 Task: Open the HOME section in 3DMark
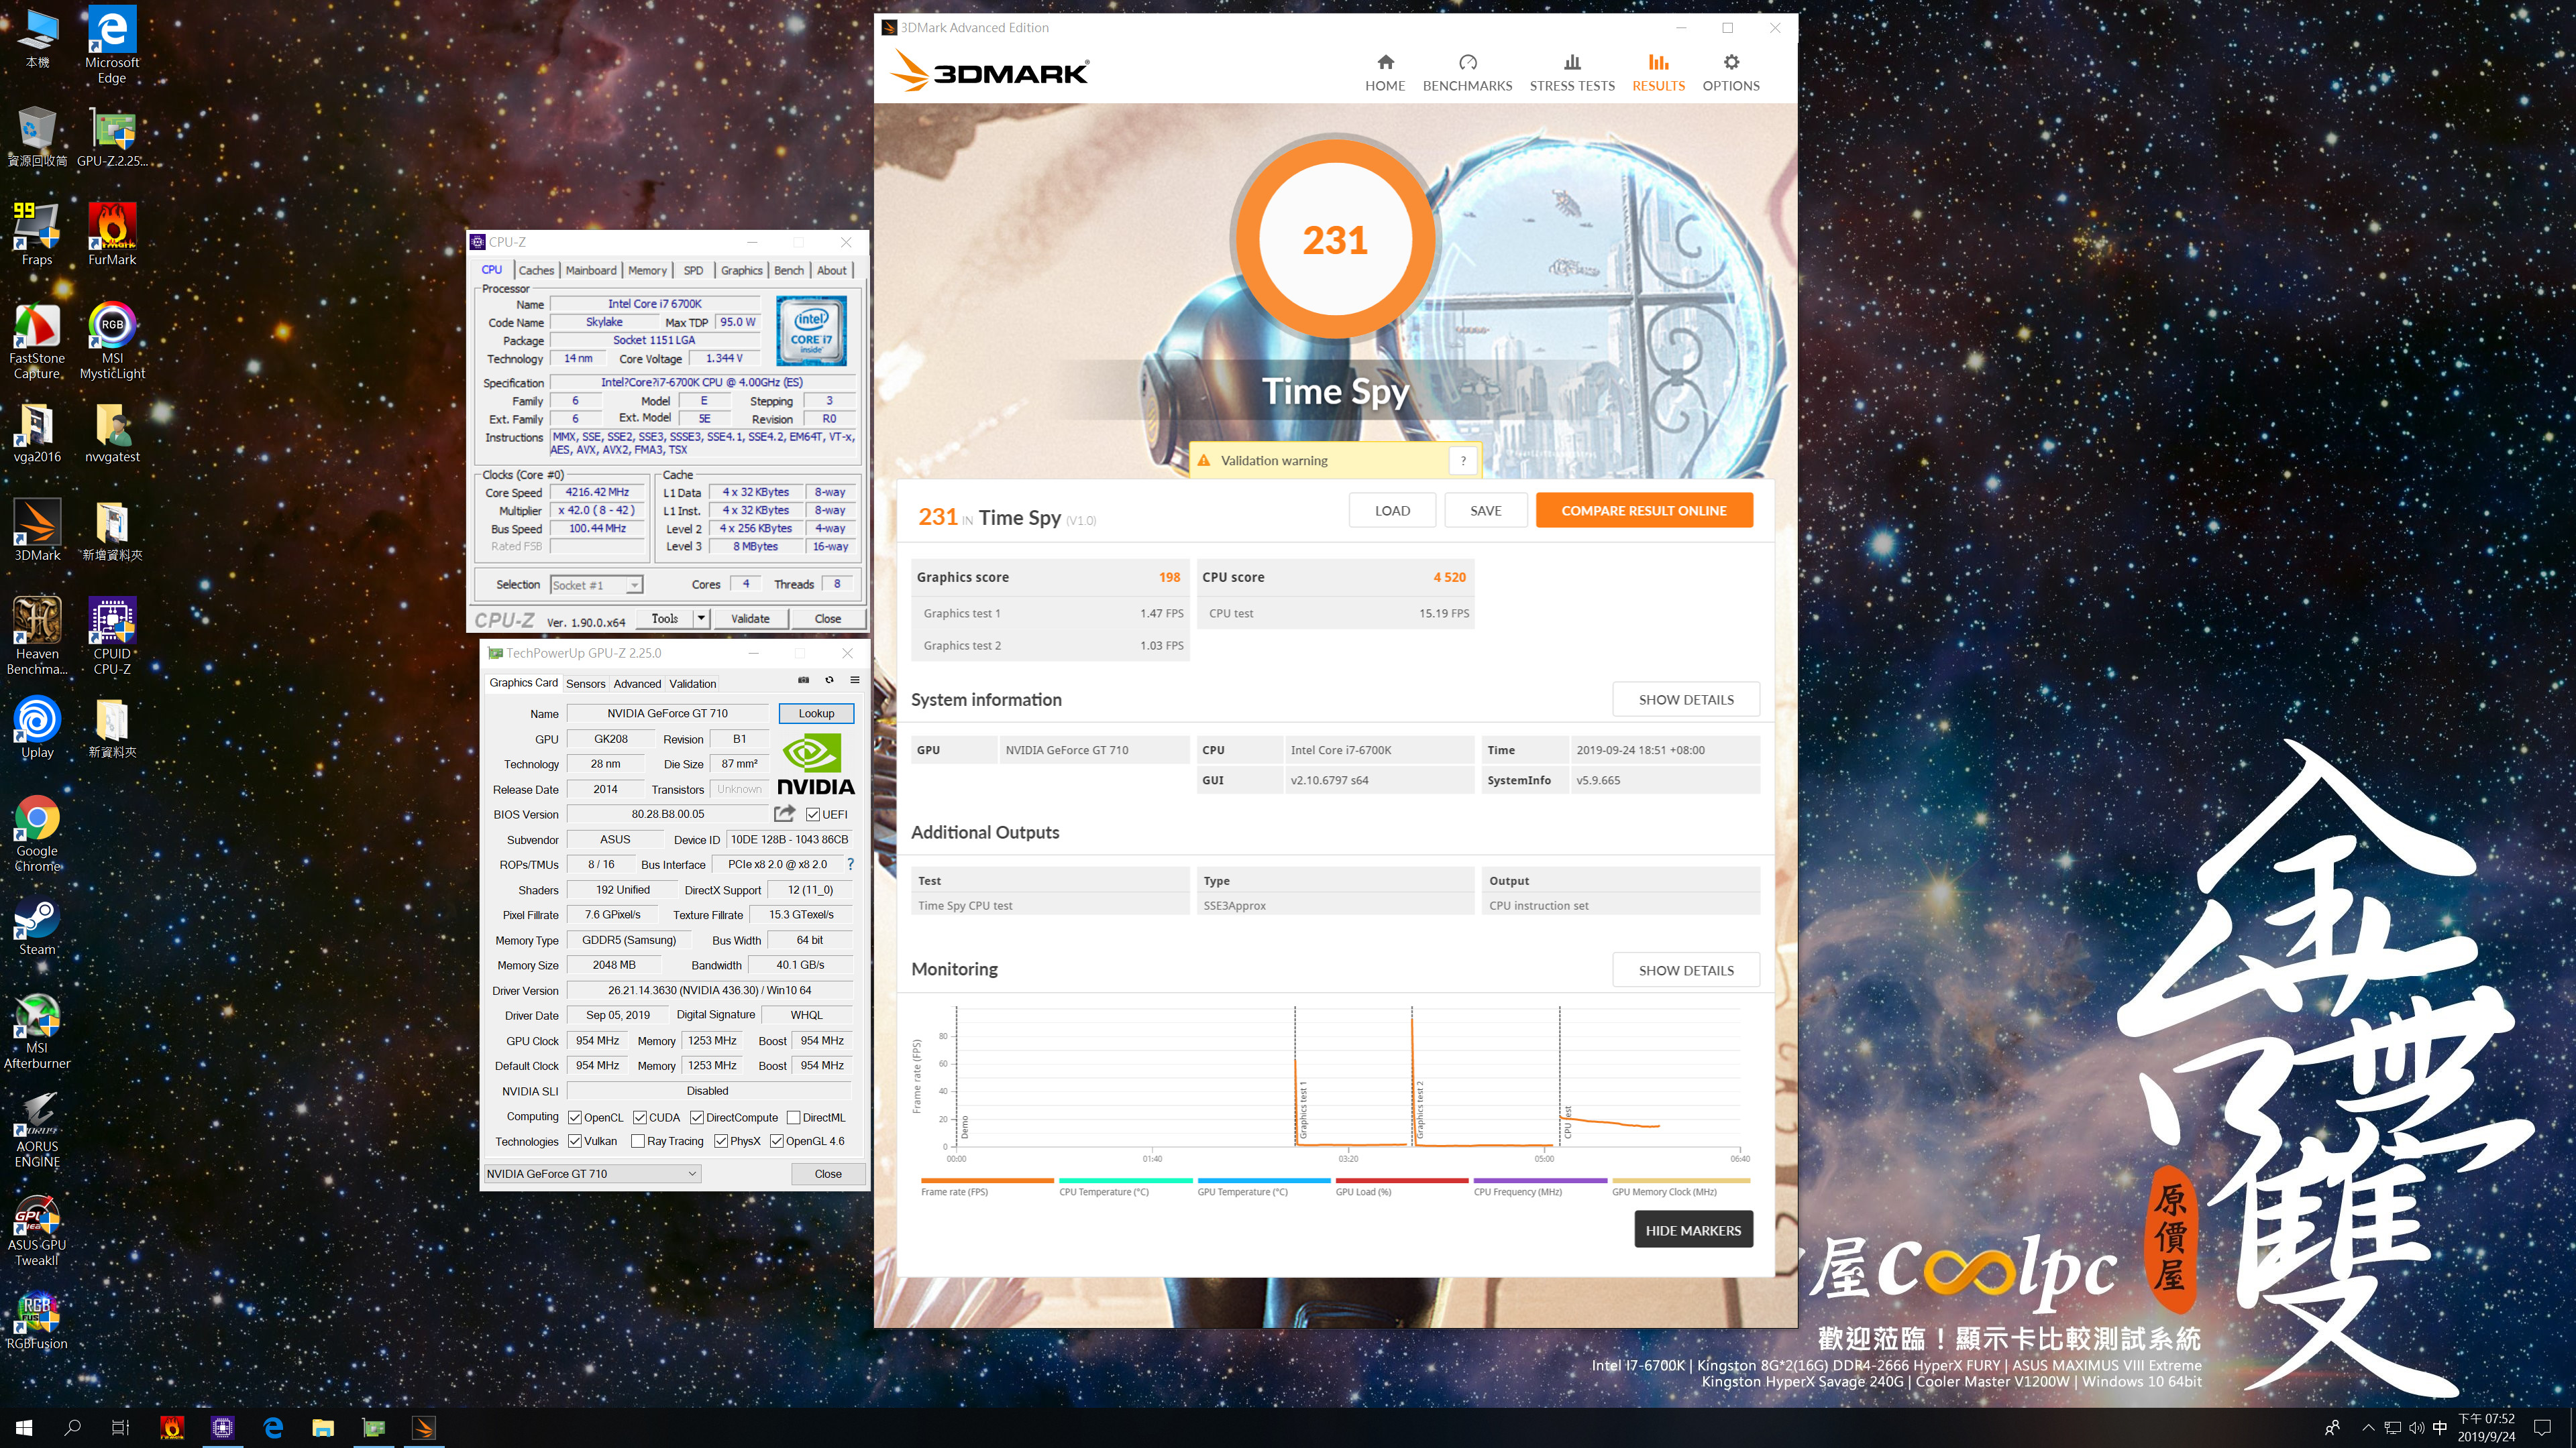(1385, 73)
